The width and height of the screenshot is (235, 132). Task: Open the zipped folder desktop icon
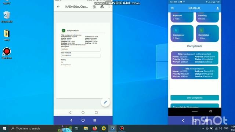(7, 35)
